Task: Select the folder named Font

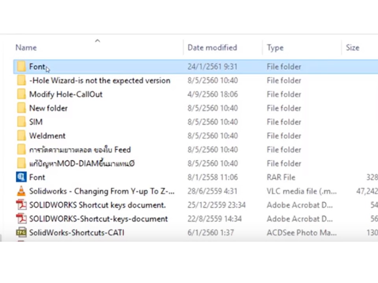Action: [37, 67]
